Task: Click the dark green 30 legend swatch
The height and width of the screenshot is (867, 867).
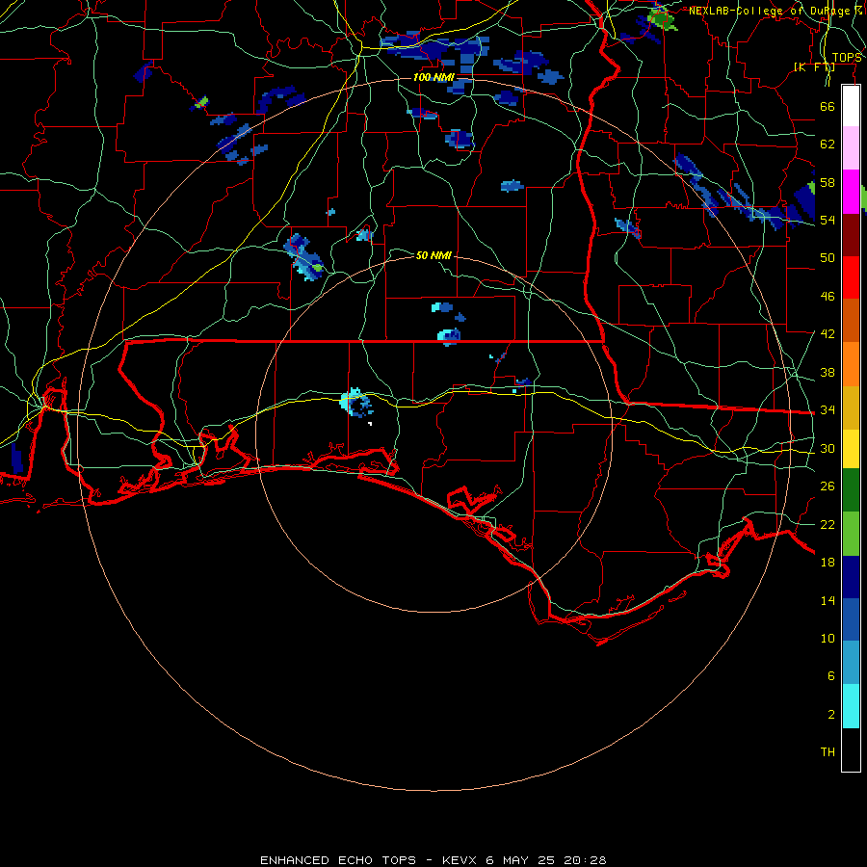Action: (851, 490)
